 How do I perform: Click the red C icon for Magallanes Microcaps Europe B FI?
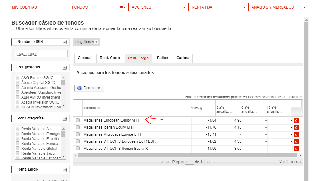(x=296, y=135)
